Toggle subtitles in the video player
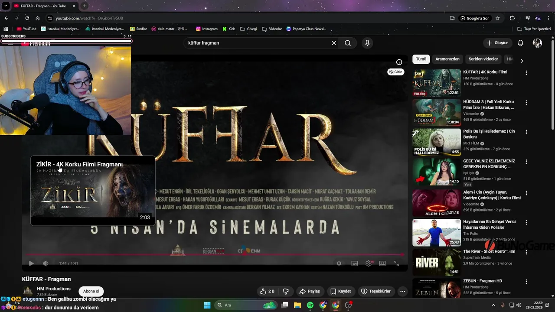The image size is (555, 312). pyautogui.click(x=355, y=263)
